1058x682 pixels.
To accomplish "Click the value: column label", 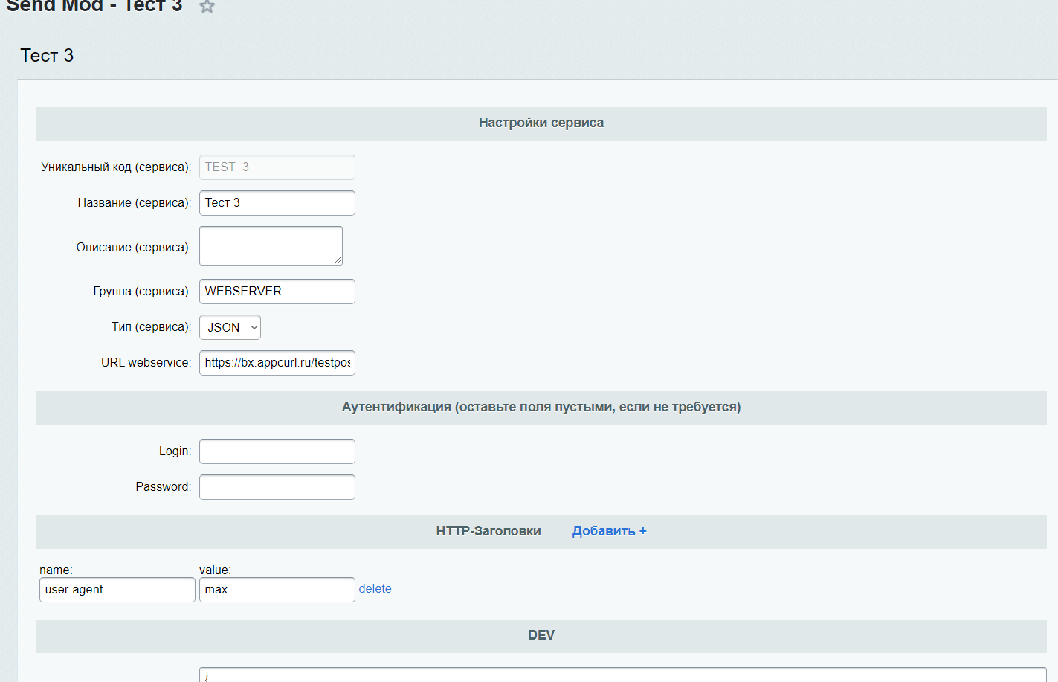I will pyautogui.click(x=216, y=570).
